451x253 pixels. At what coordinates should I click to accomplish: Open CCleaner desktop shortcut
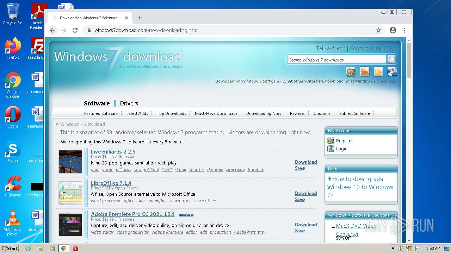[x=13, y=186]
